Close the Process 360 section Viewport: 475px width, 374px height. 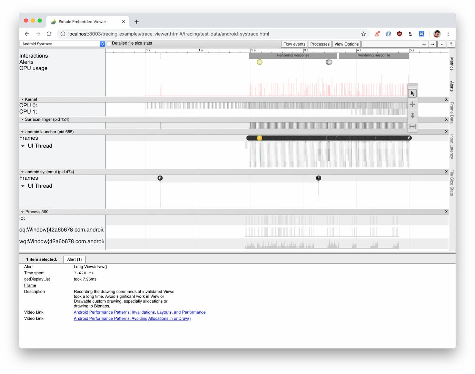pos(446,212)
